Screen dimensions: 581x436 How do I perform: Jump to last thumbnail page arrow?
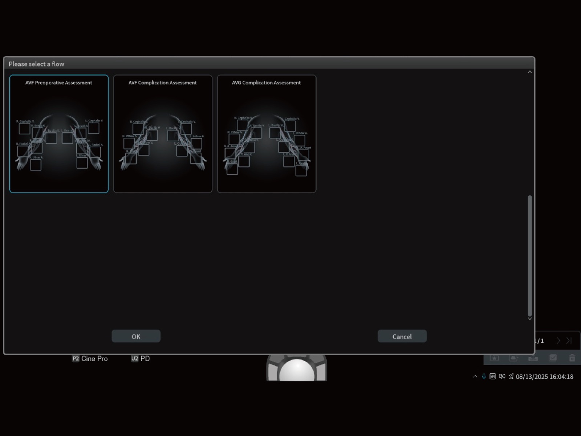(x=569, y=341)
